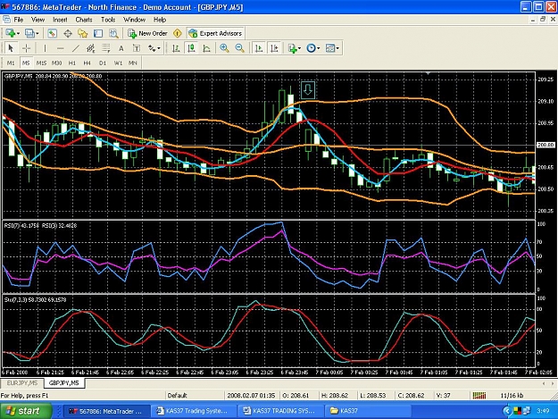Switch to W1 timeframe

118,63
